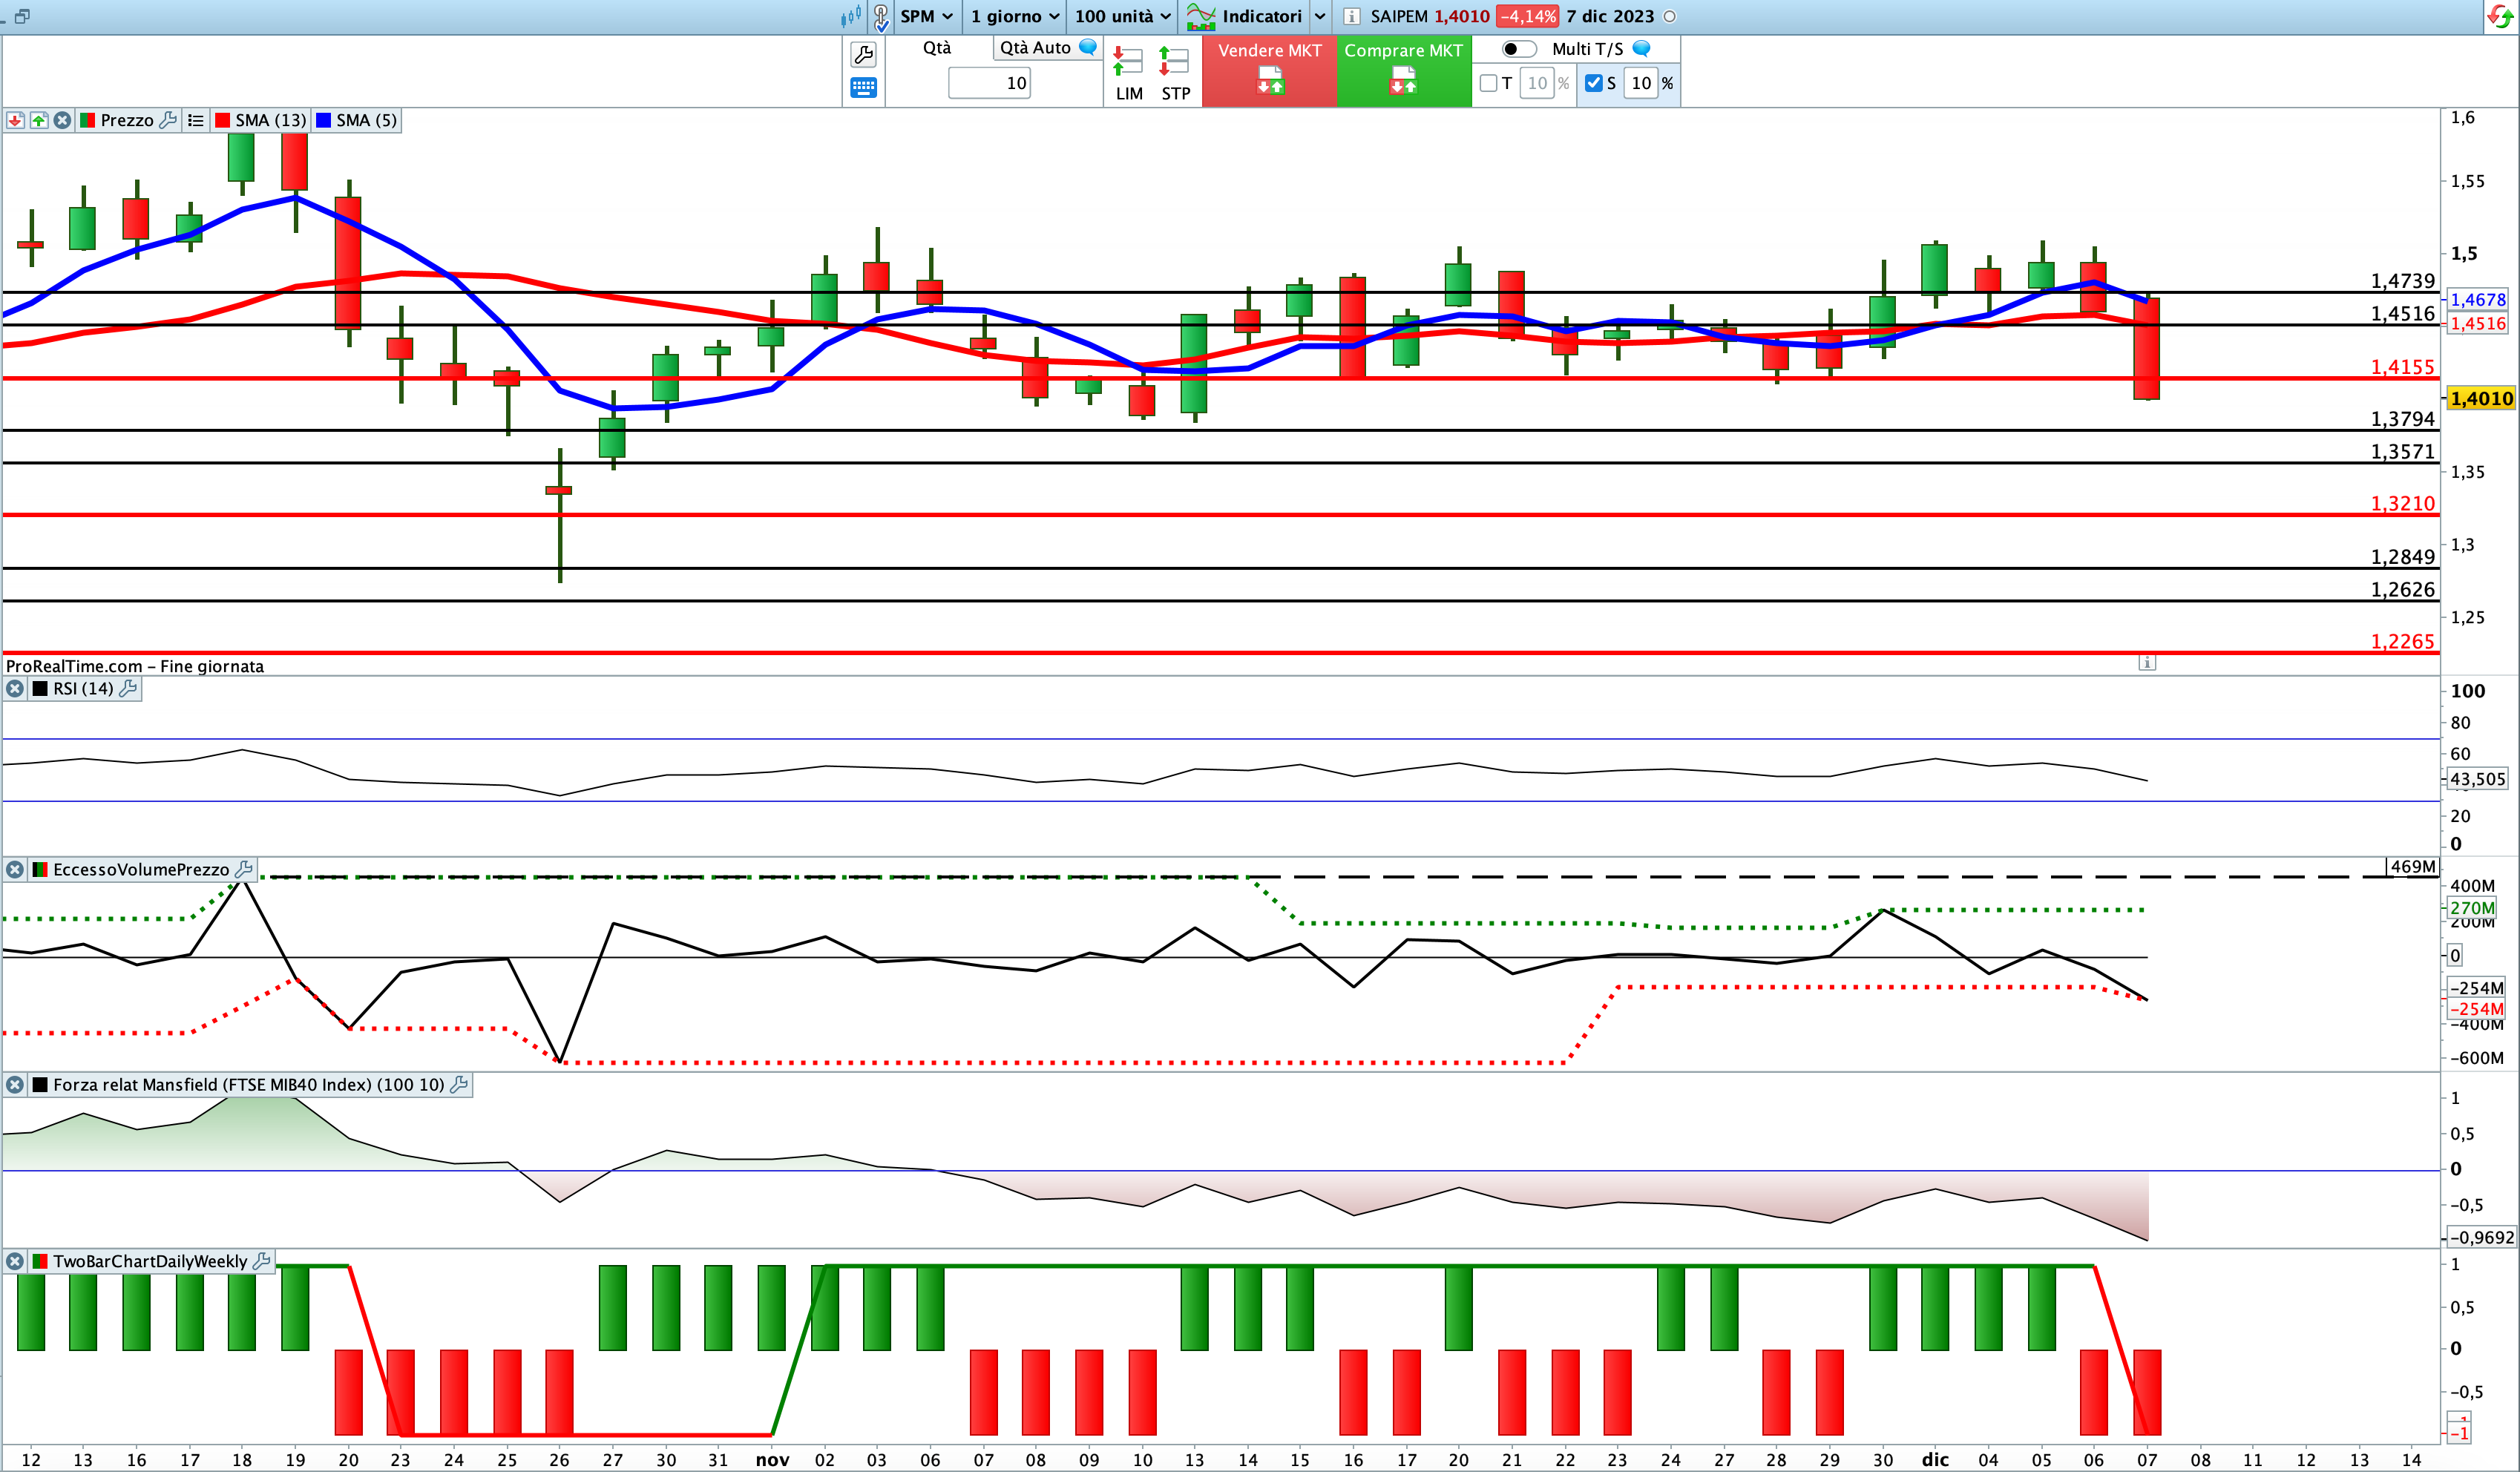Viewport: 2520px width, 1472px height.
Task: Open EccessoVolumePrezzo settings wrench
Action: pos(243,869)
